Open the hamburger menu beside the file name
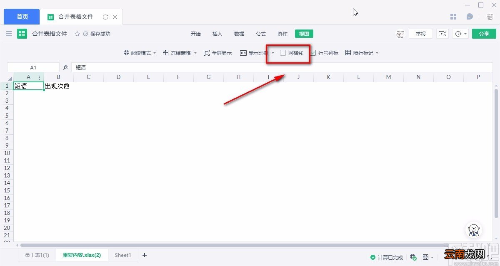 click(9, 34)
